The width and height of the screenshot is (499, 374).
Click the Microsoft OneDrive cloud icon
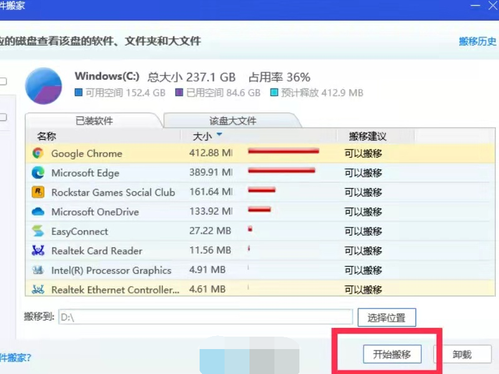coord(38,212)
